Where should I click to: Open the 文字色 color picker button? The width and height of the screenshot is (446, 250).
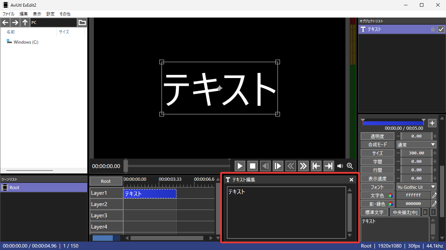pos(377,195)
